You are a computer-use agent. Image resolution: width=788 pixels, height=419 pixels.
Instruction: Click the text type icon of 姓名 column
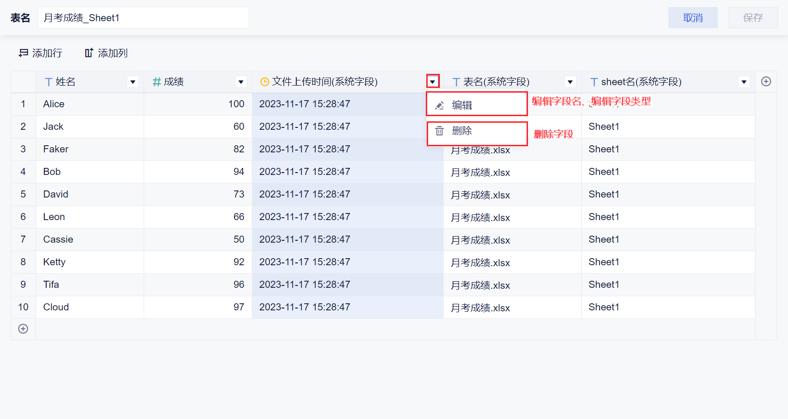49,82
